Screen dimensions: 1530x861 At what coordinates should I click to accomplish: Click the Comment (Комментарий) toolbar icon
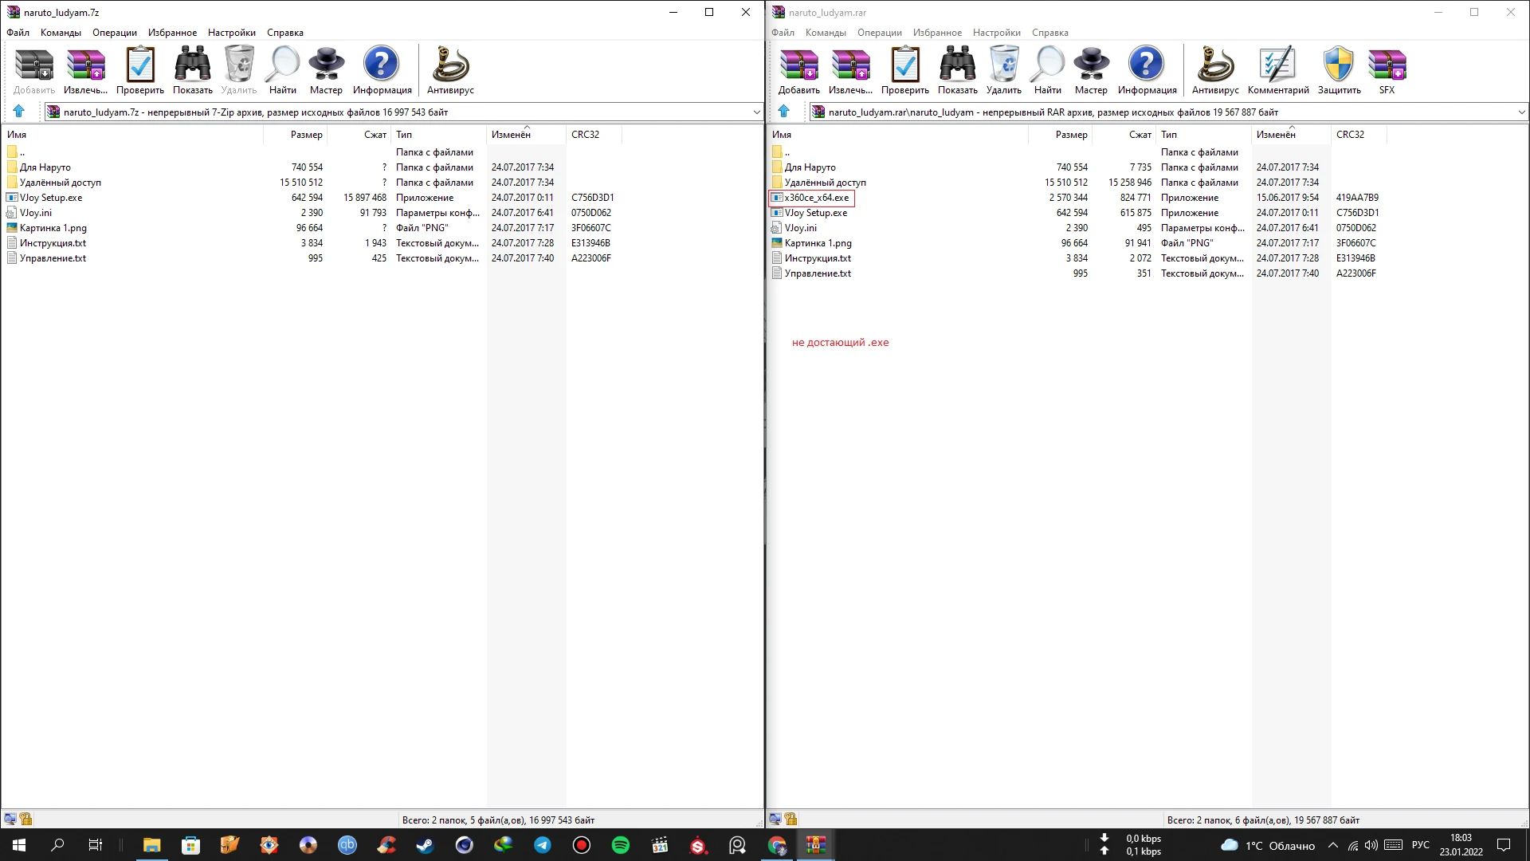1278,70
